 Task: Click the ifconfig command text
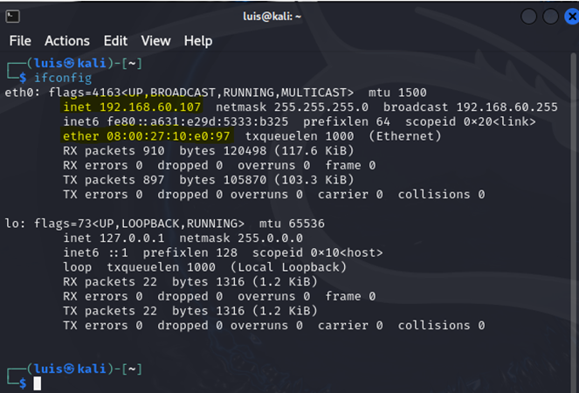coord(63,78)
